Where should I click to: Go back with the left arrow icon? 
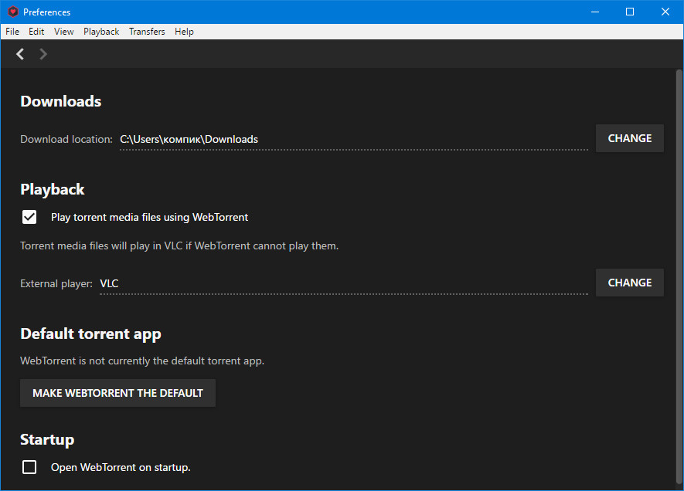tap(20, 54)
